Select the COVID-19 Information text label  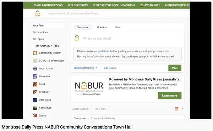[x=51, y=61]
